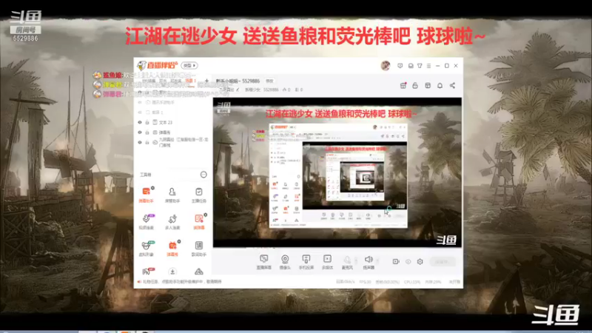Click the announcement notice in bottom status bar
This screenshot has width=592, height=333.
coord(181,282)
